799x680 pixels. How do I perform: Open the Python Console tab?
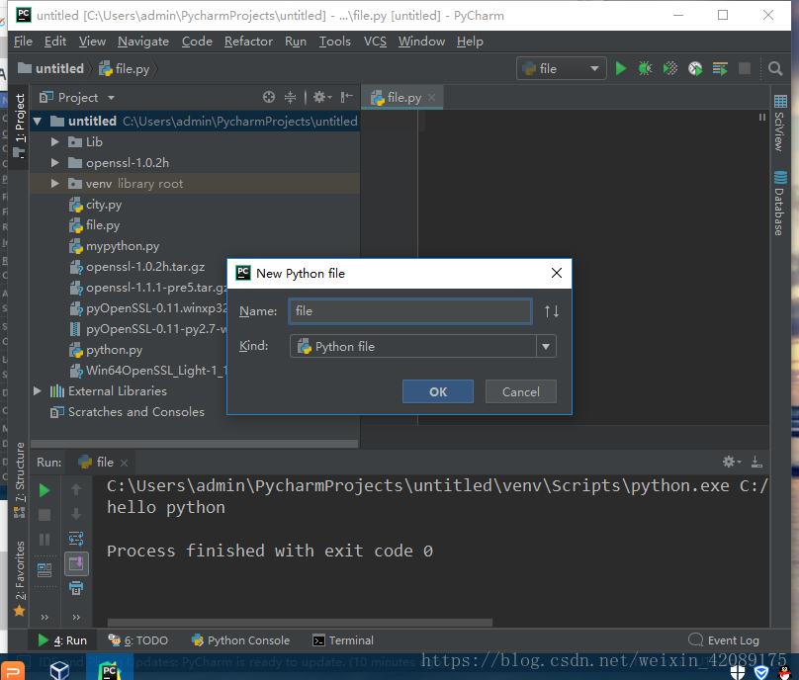240,640
